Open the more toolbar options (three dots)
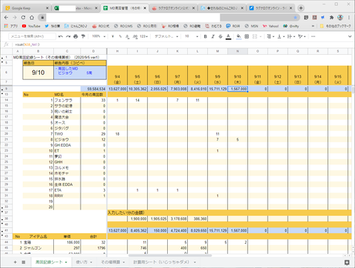The image size is (355, 268). tap(313, 36)
